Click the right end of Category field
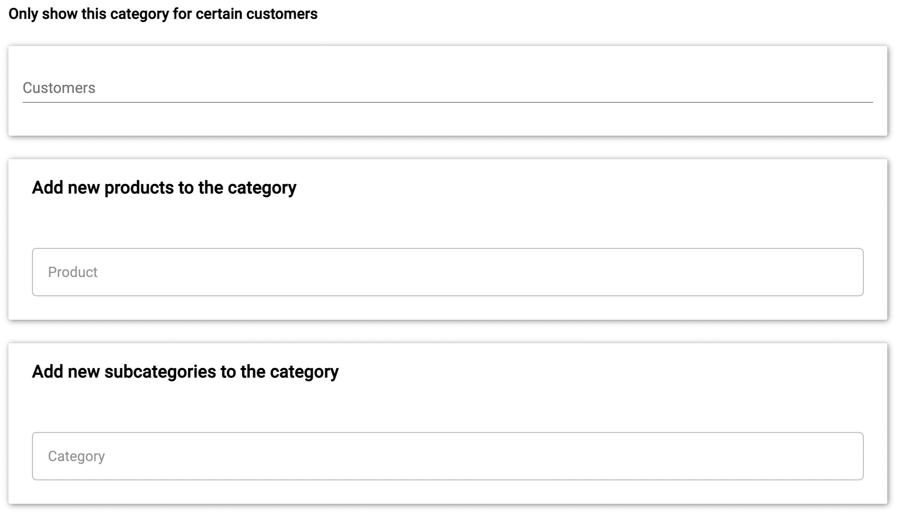The image size is (907, 524). [x=845, y=456]
